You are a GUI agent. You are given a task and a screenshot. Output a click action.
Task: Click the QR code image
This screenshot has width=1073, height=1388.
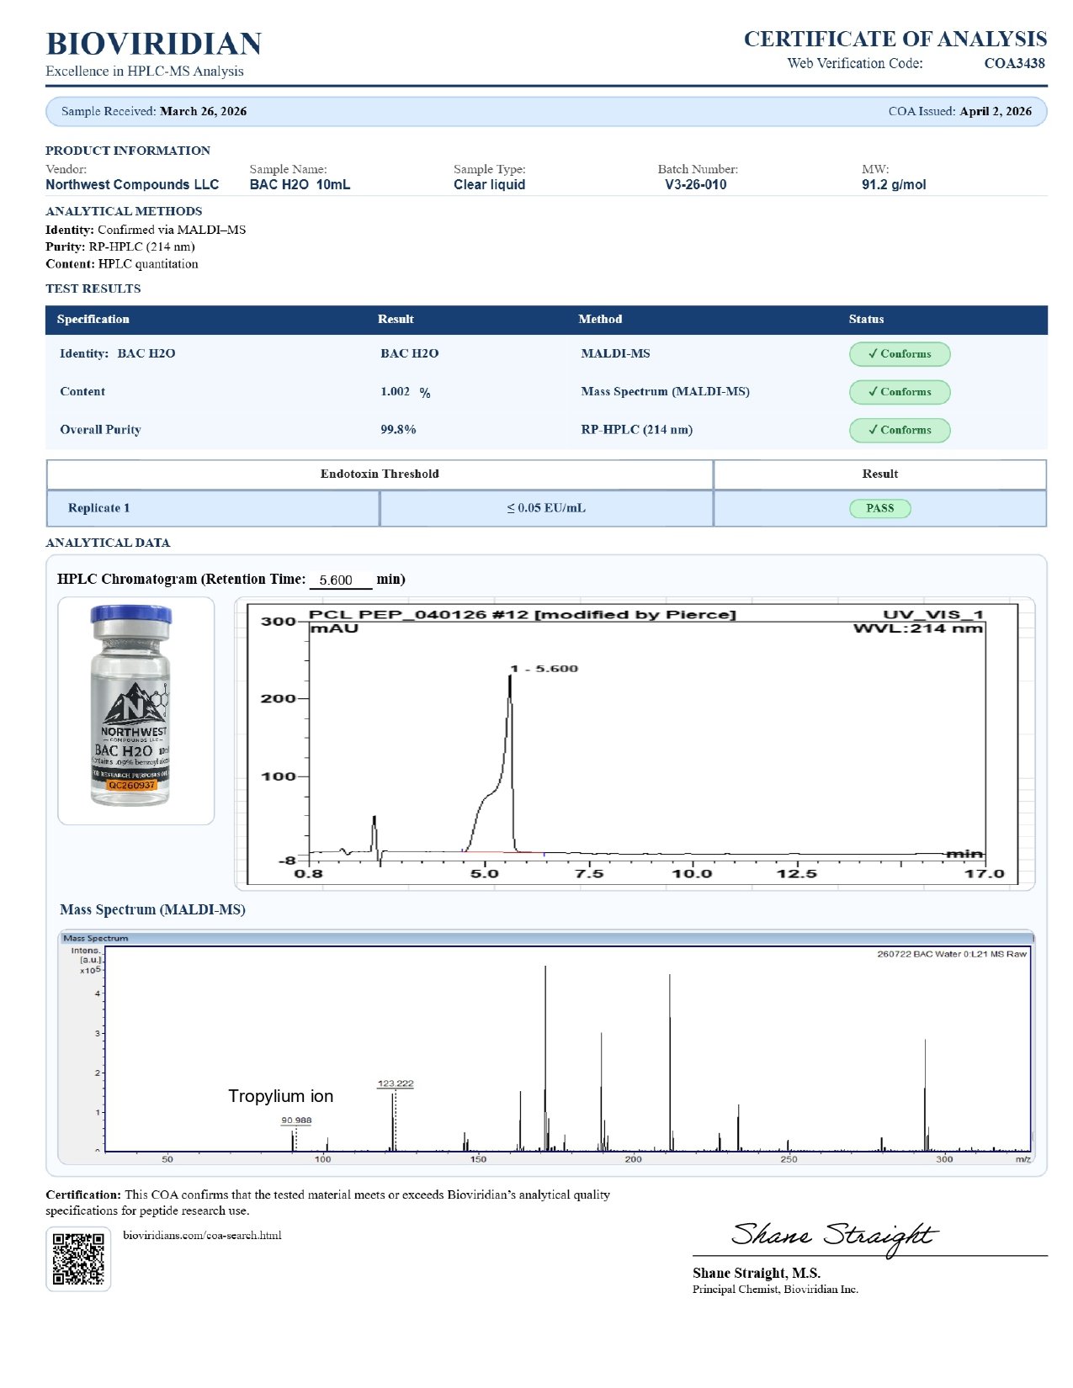point(78,1258)
